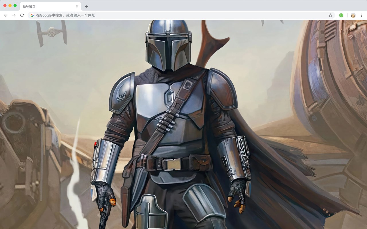The image size is (367, 229).
Task: Open a new tab with the plus button
Action: tap(87, 6)
